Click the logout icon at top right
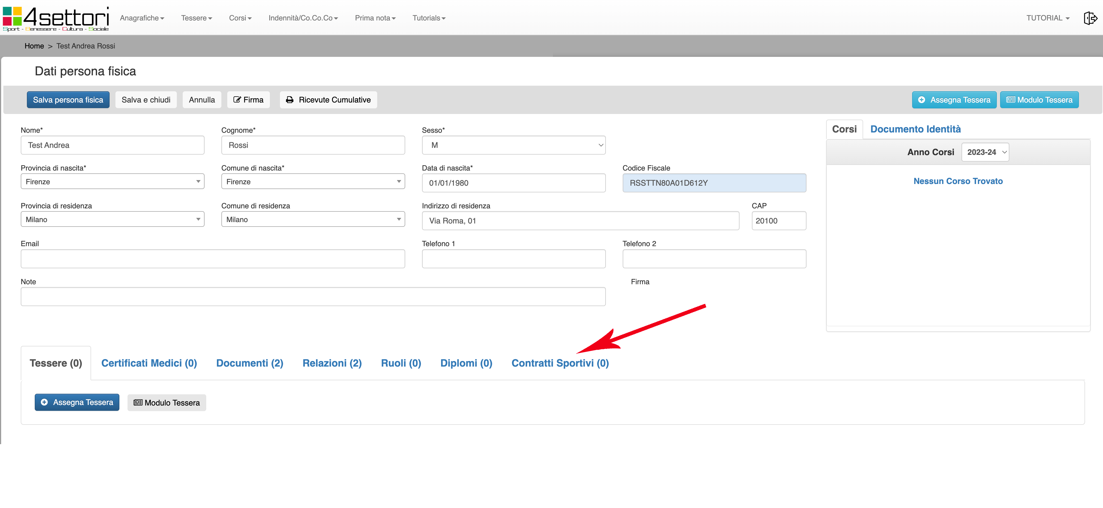The height and width of the screenshot is (508, 1103). [x=1090, y=18]
